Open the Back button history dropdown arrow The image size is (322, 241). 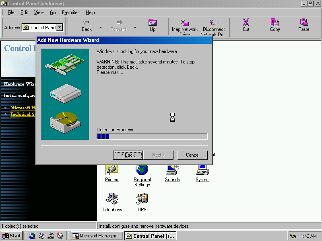101,28
